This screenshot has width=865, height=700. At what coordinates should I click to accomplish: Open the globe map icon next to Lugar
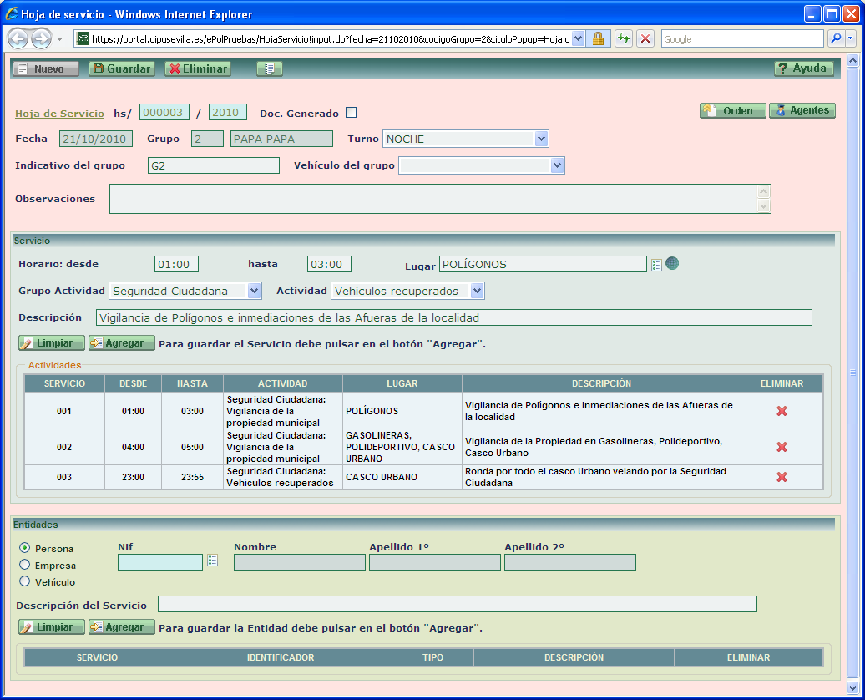tap(672, 264)
